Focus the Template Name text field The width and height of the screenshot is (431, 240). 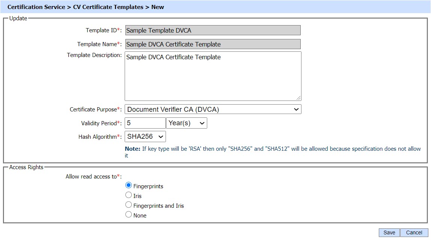[212, 44]
